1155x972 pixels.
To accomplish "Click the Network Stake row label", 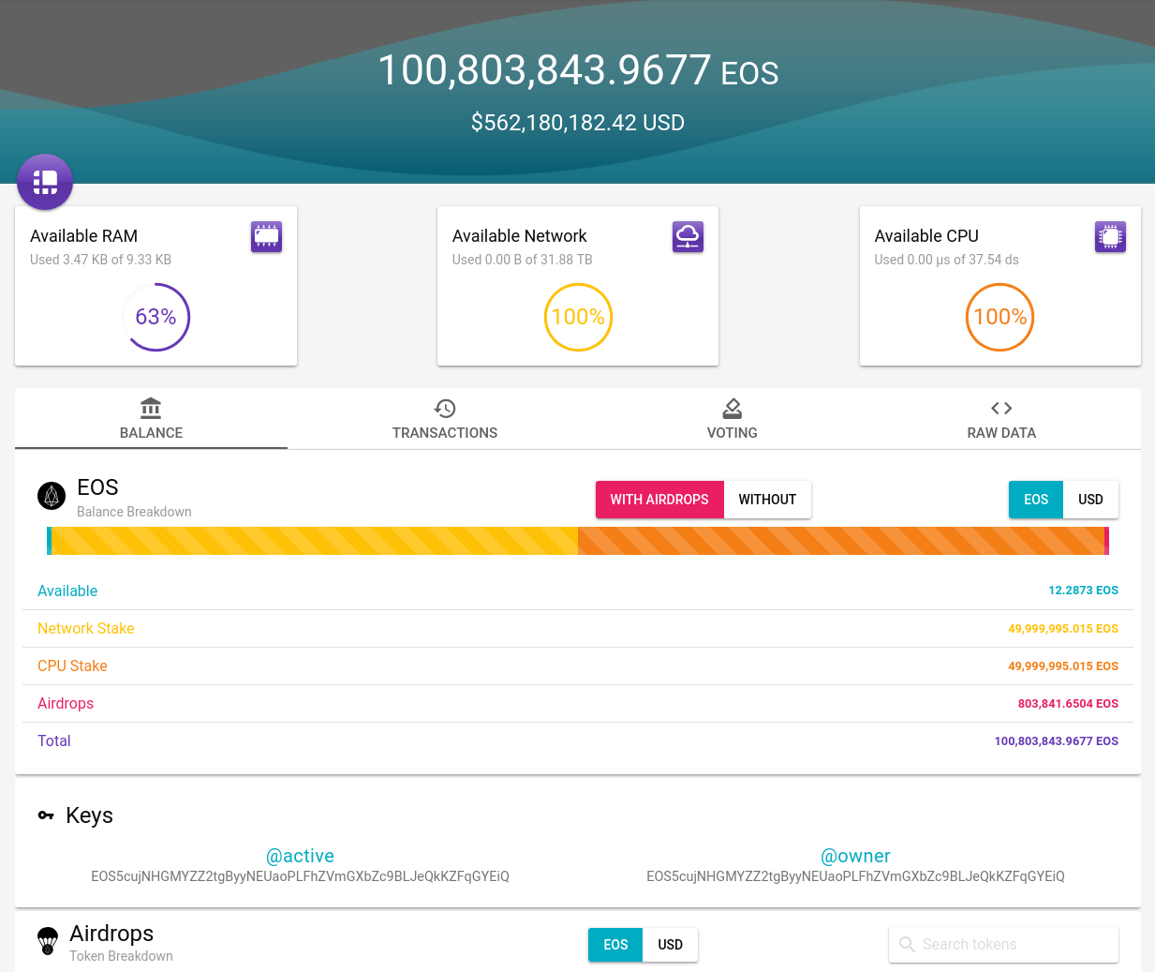I will (x=86, y=628).
